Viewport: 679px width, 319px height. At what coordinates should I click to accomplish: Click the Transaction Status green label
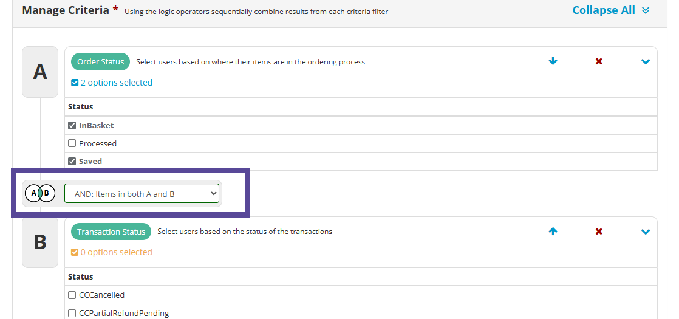click(111, 232)
